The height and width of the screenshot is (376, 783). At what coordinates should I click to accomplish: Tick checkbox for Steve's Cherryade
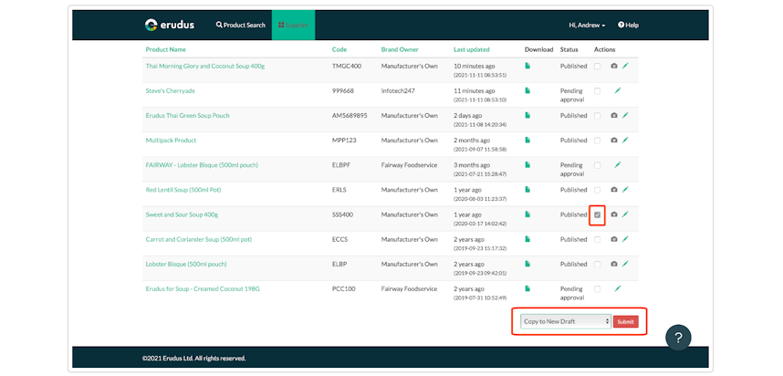[597, 91]
